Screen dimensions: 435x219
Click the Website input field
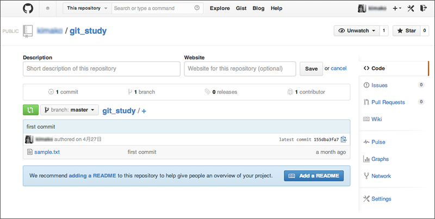point(240,69)
